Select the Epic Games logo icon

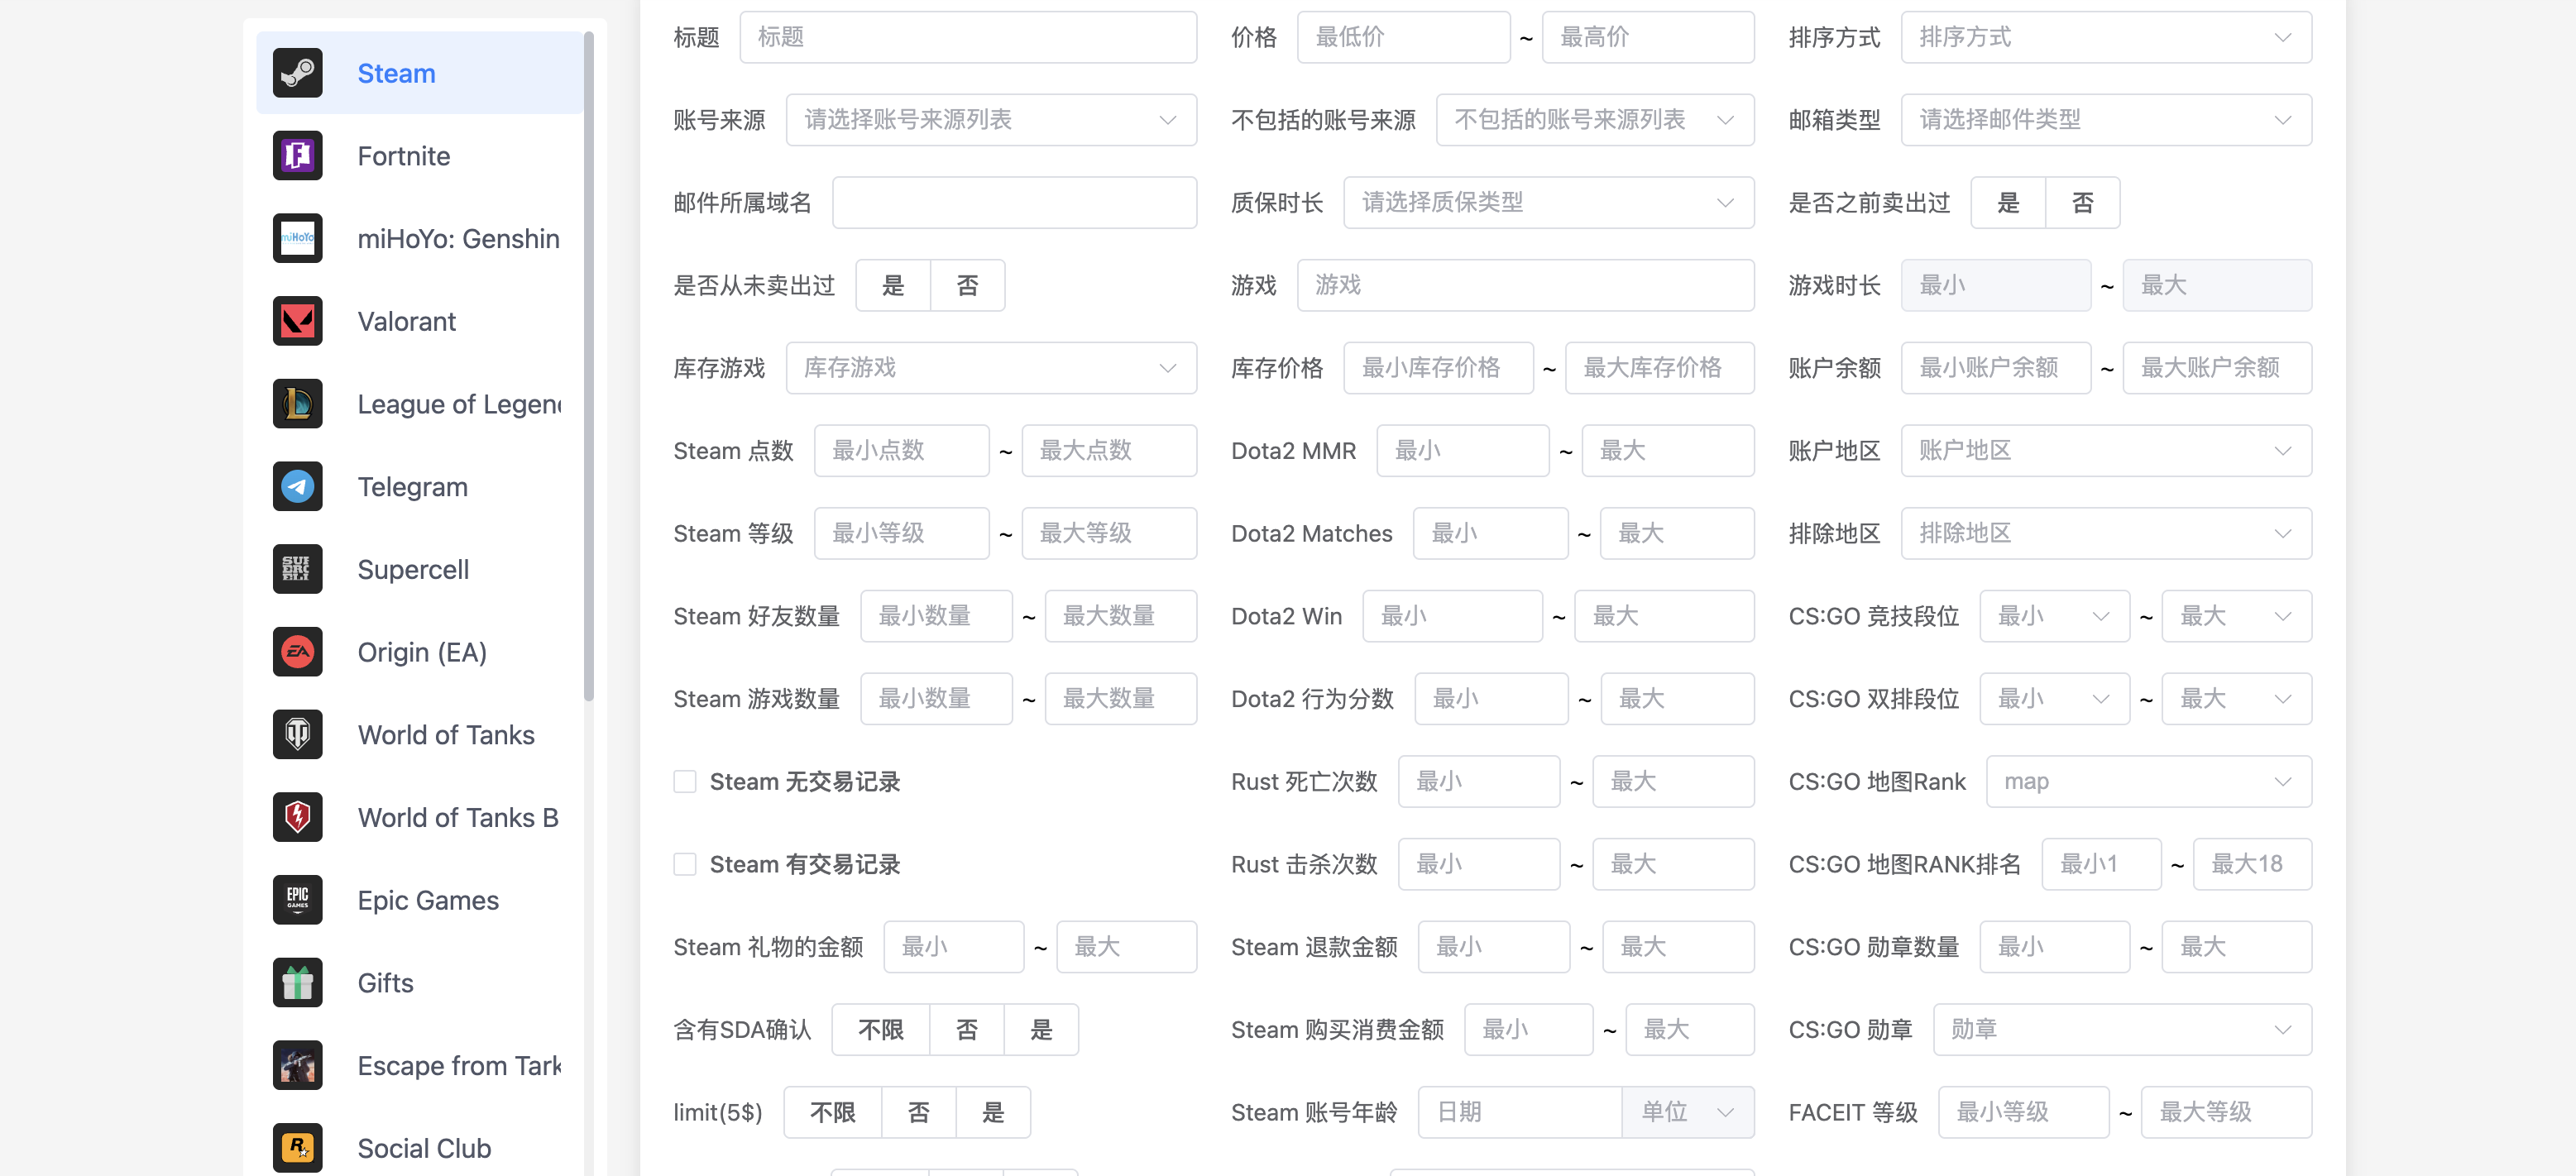[x=297, y=900]
